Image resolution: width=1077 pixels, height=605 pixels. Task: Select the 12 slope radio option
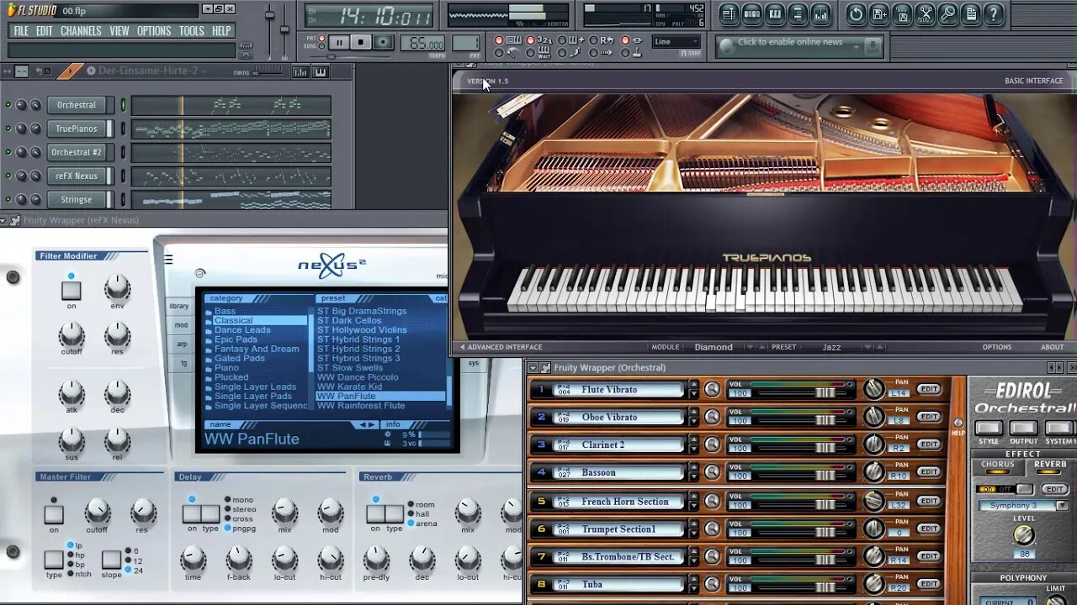(127, 560)
